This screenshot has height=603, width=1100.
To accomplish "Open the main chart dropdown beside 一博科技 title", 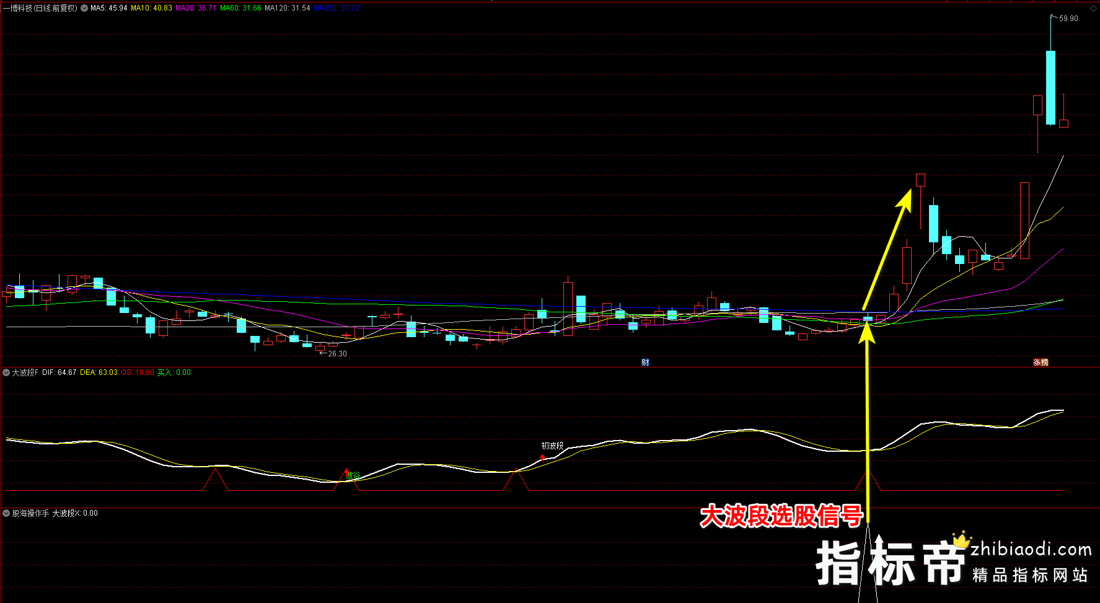I will pos(84,8).
